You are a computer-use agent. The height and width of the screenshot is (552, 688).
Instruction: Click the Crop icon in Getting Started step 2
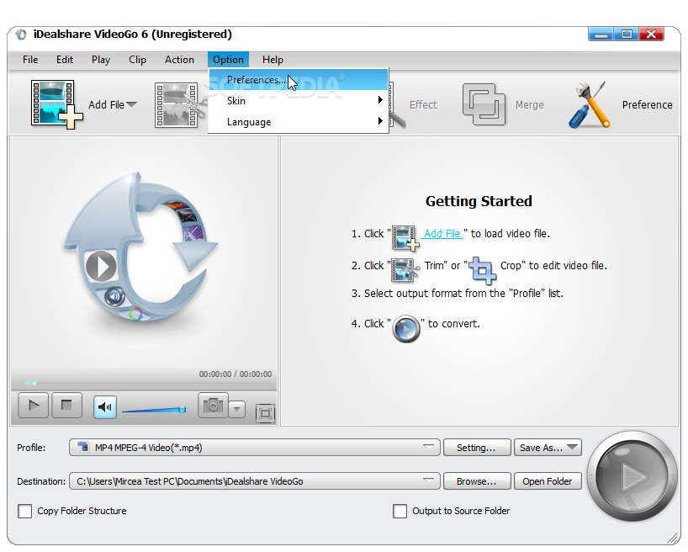tap(483, 270)
